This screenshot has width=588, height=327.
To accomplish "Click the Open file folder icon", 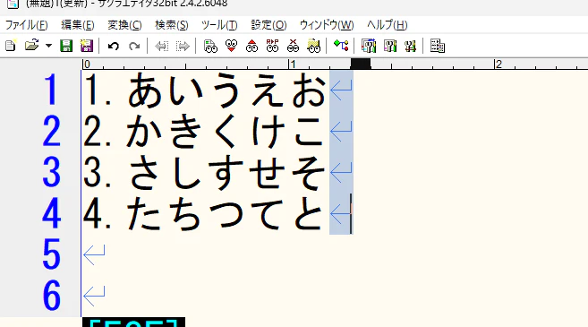I will click(32, 46).
